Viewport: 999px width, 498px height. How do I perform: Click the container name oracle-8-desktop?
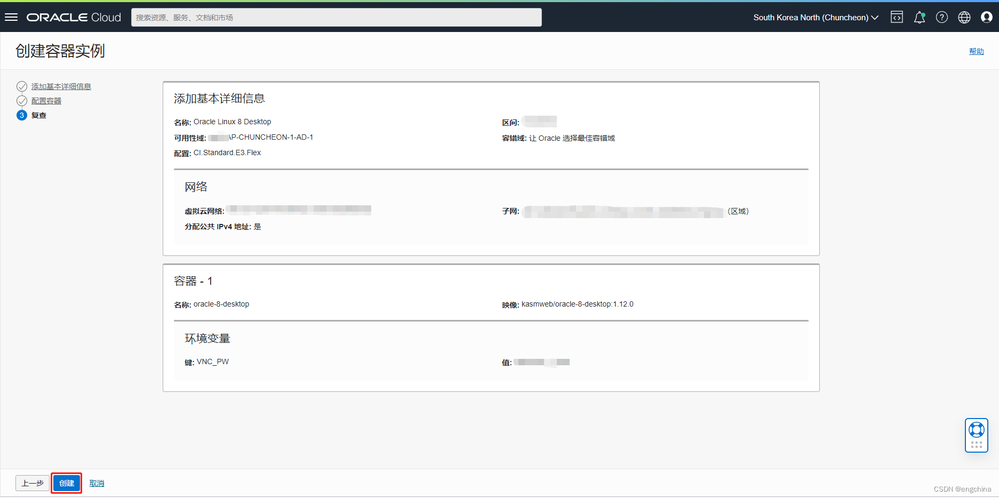221,304
